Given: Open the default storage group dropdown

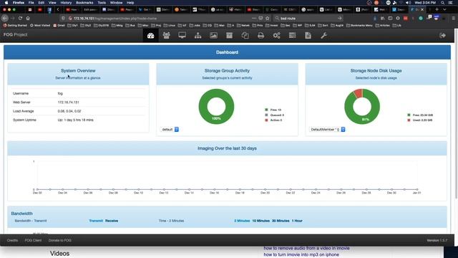Looking at the screenshot, I should point(170,129).
